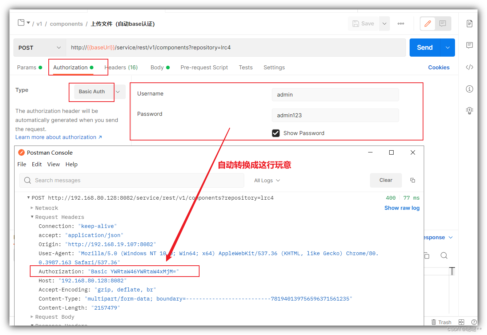Screen dimensions: 487x335
Task: Click Show raw log link
Action: (x=402, y=208)
